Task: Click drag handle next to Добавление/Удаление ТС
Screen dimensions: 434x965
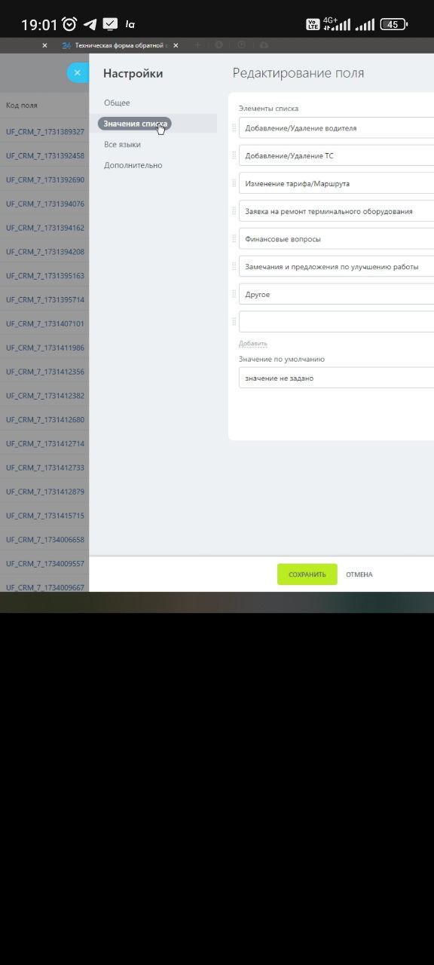Action: click(234, 156)
